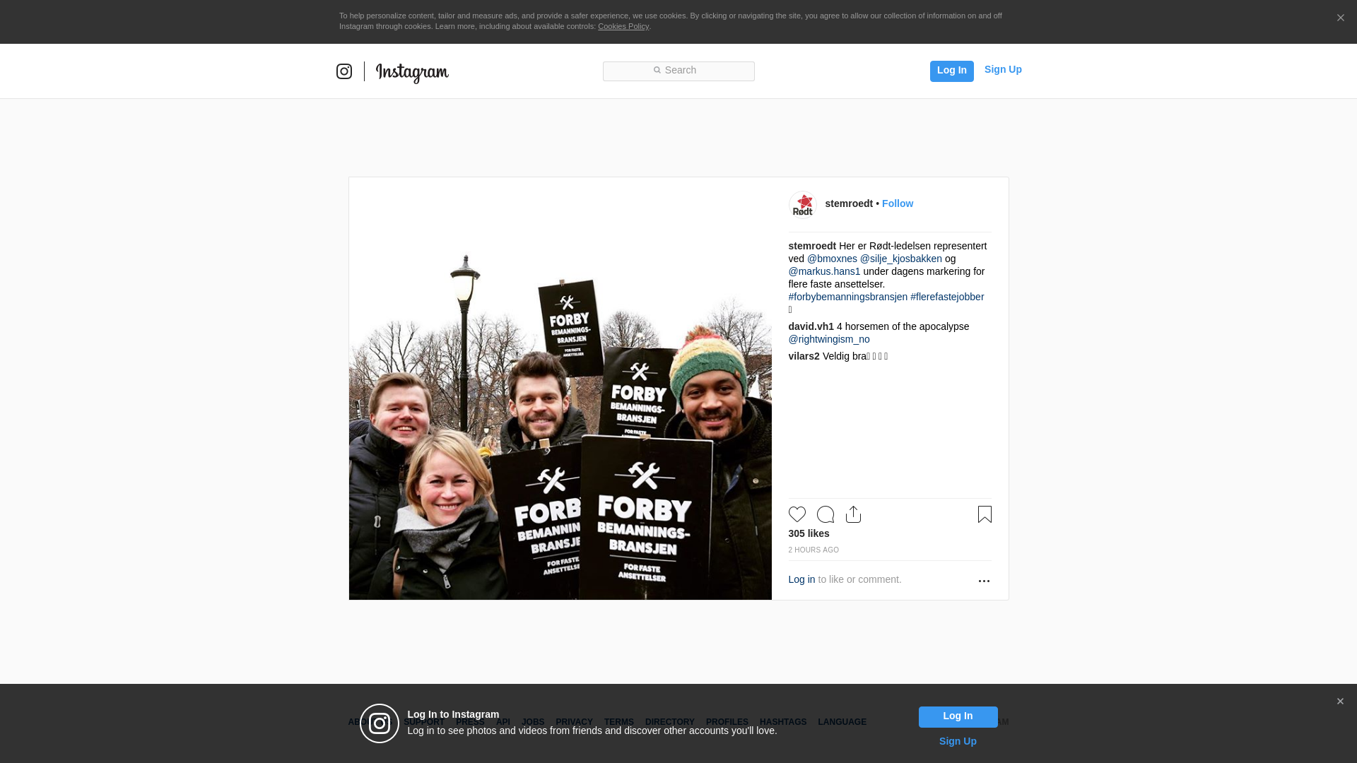
Task: Follow the stemroedt account
Action: pos(897,203)
